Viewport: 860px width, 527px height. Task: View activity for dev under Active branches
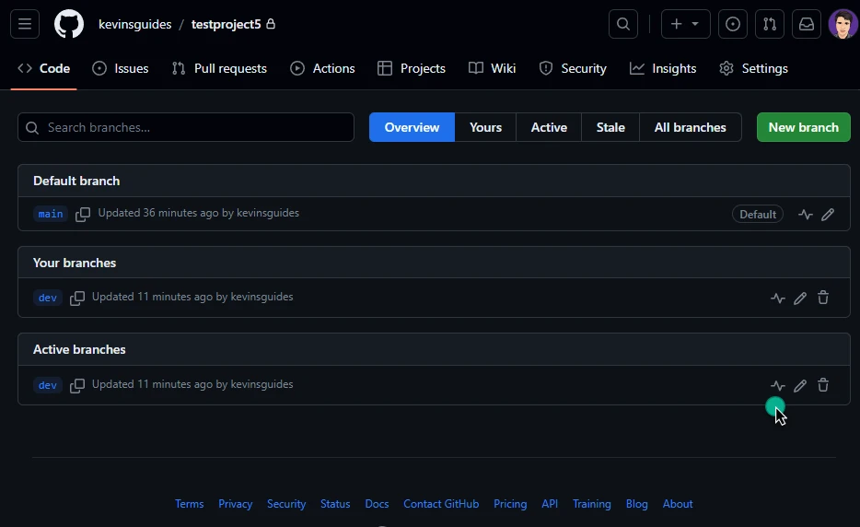[778, 385]
